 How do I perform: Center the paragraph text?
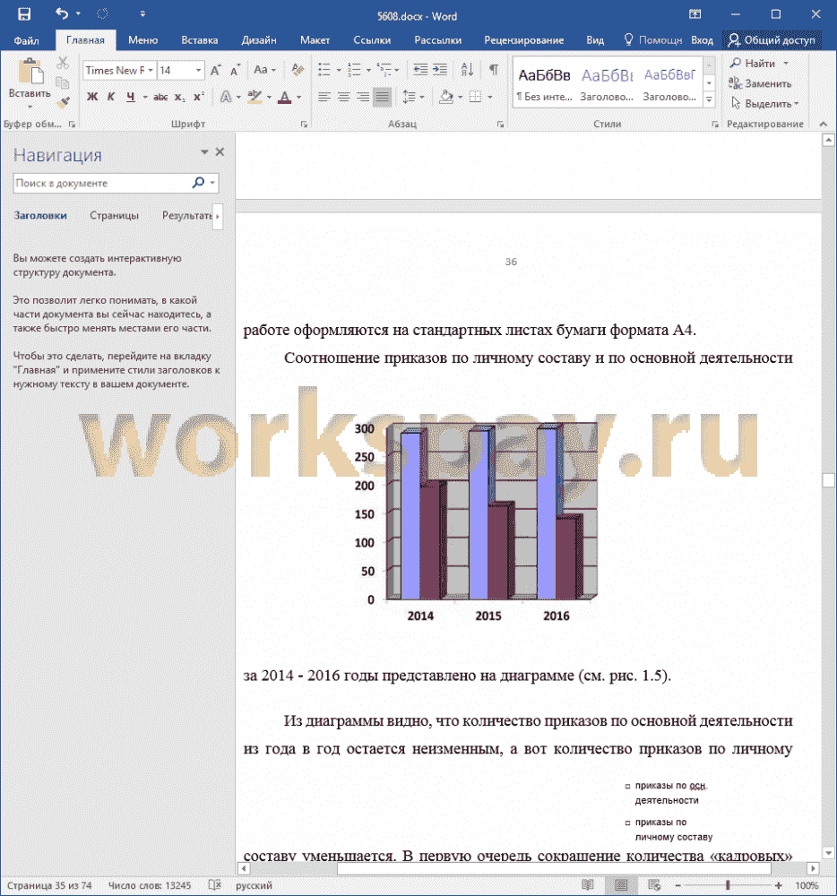[343, 97]
